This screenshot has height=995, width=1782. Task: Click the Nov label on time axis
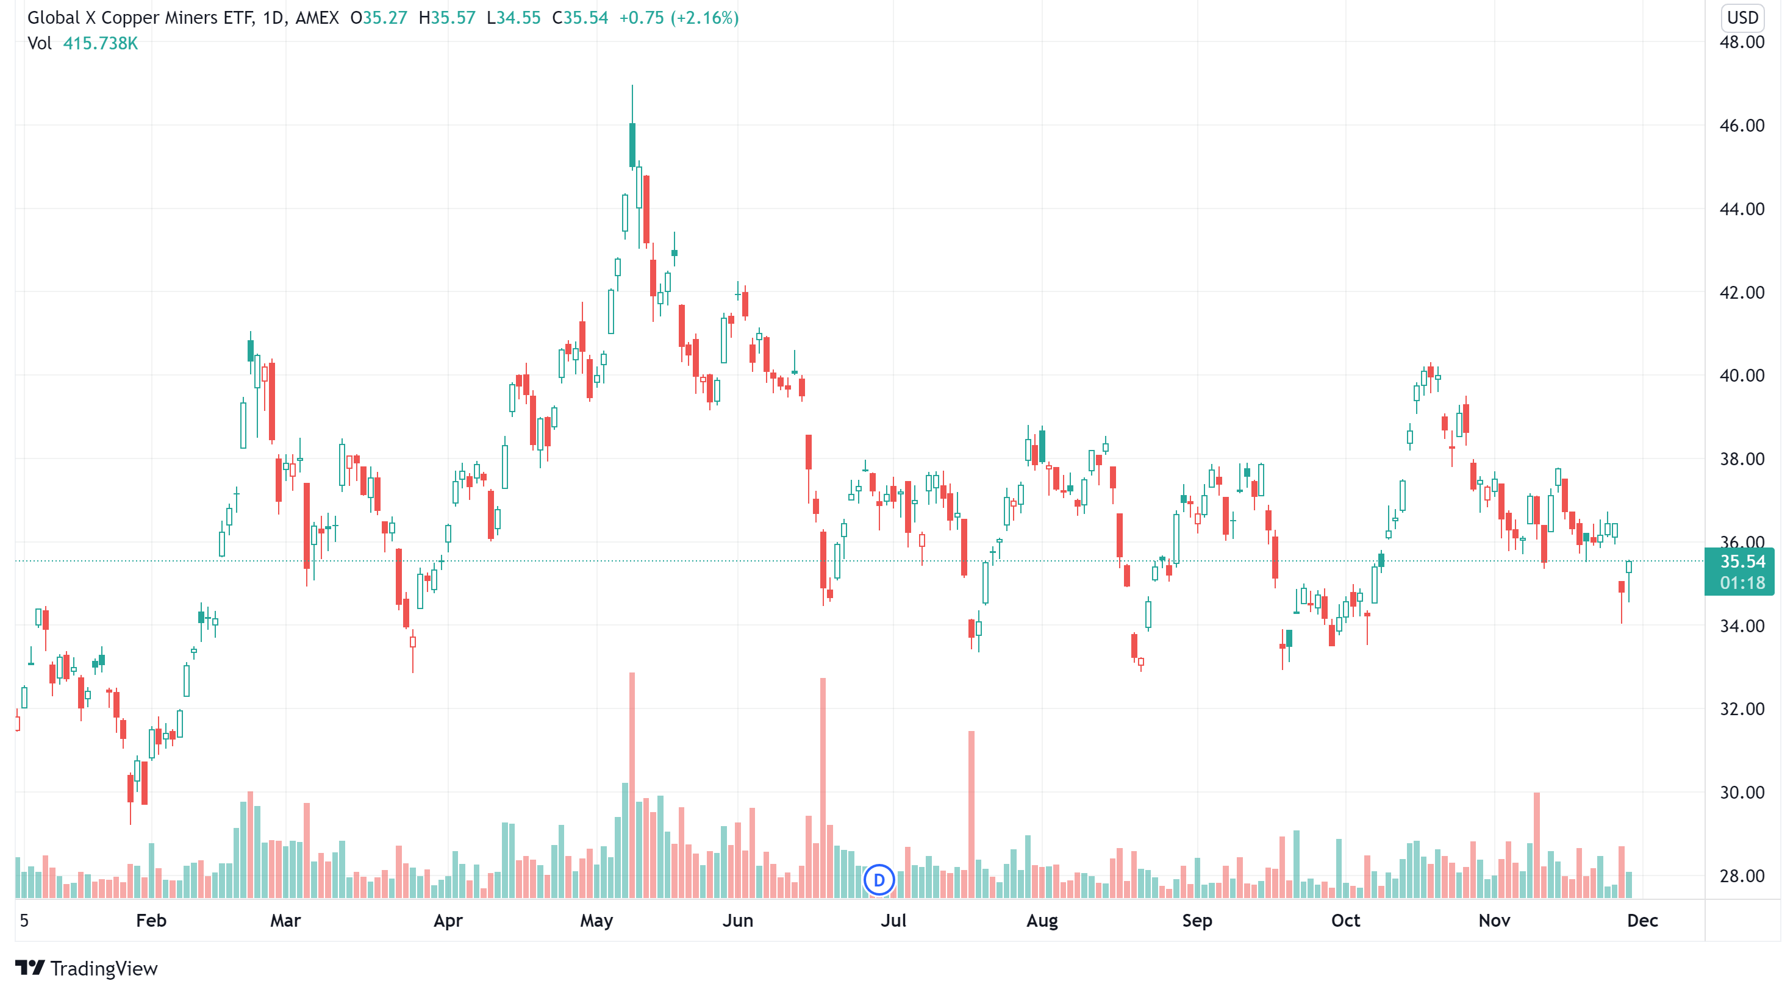point(1494,921)
